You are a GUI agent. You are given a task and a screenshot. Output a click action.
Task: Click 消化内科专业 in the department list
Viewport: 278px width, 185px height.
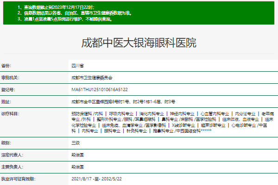(152, 114)
